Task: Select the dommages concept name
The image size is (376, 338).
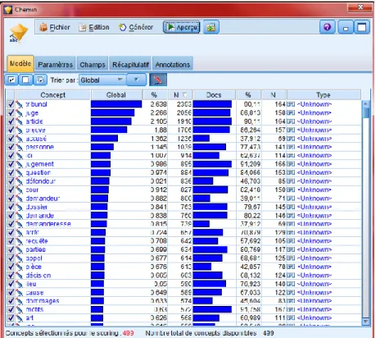Action: click(x=43, y=301)
